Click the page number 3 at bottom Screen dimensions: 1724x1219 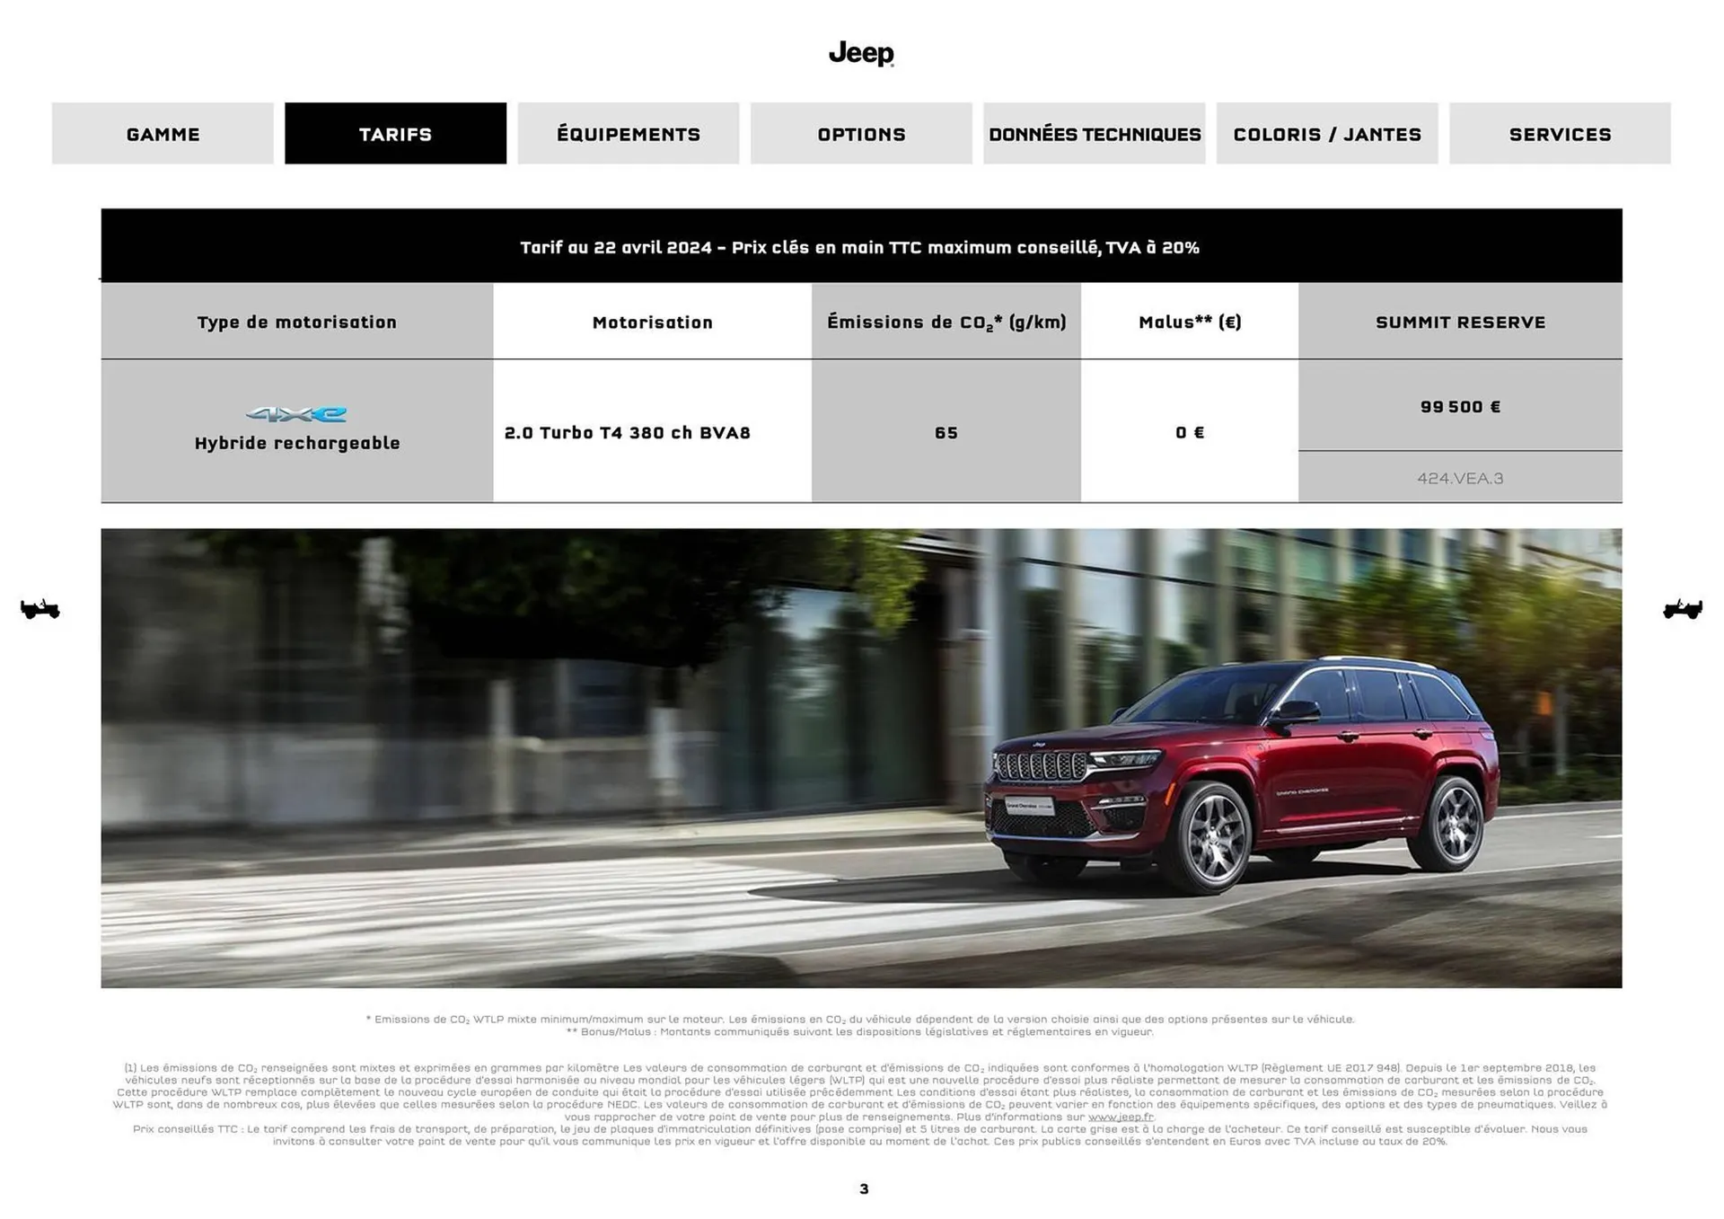click(x=862, y=1188)
